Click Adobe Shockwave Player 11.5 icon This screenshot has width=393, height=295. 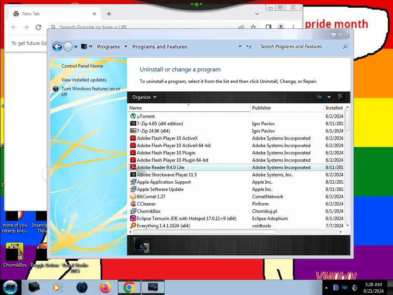[133, 175]
